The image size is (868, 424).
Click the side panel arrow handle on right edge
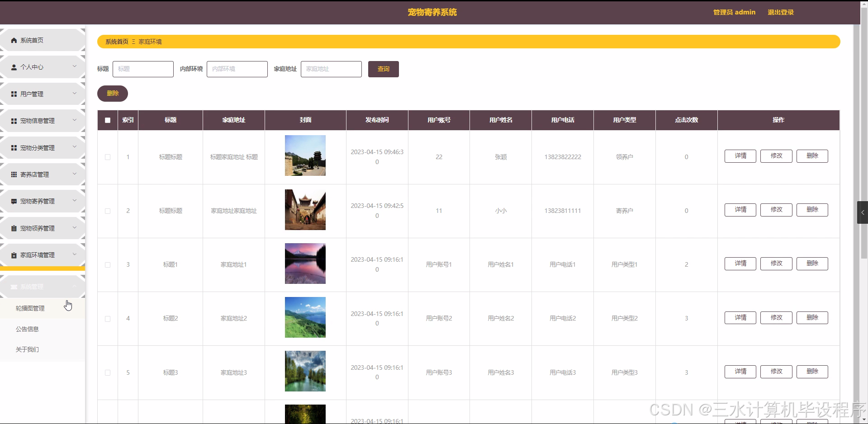[863, 212]
